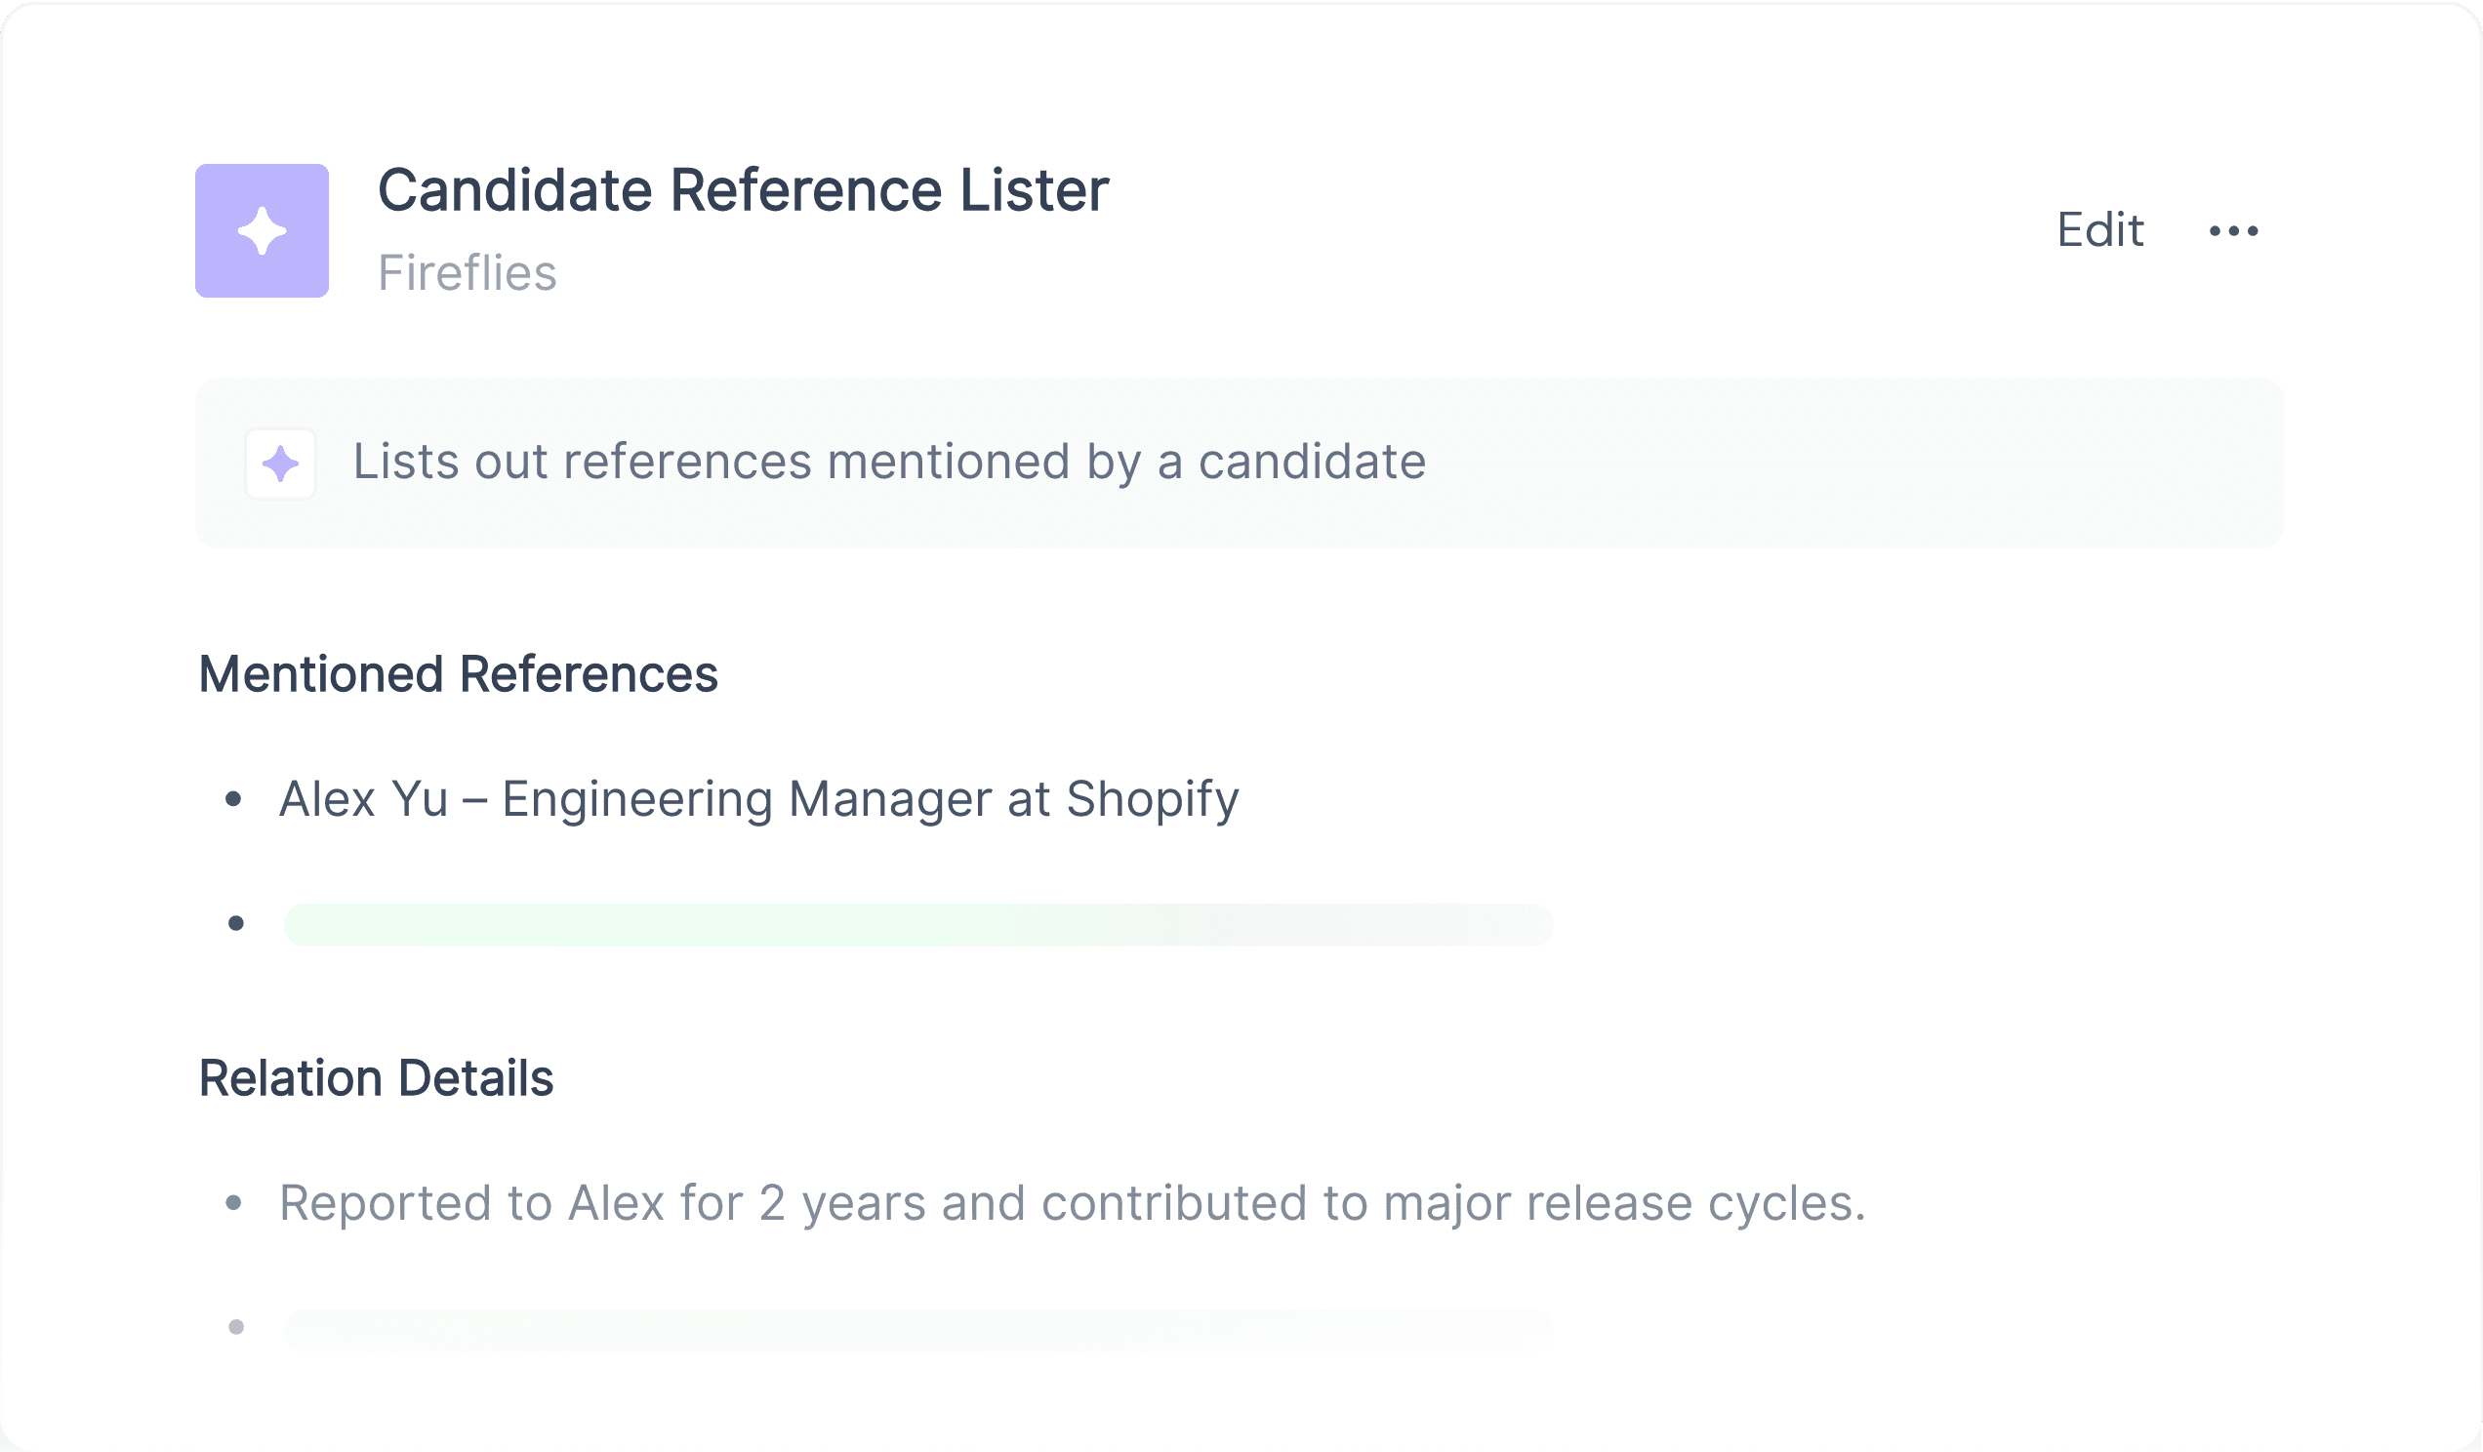Click the Edit button
Screen dimensions: 2483x1452
[2099, 230]
